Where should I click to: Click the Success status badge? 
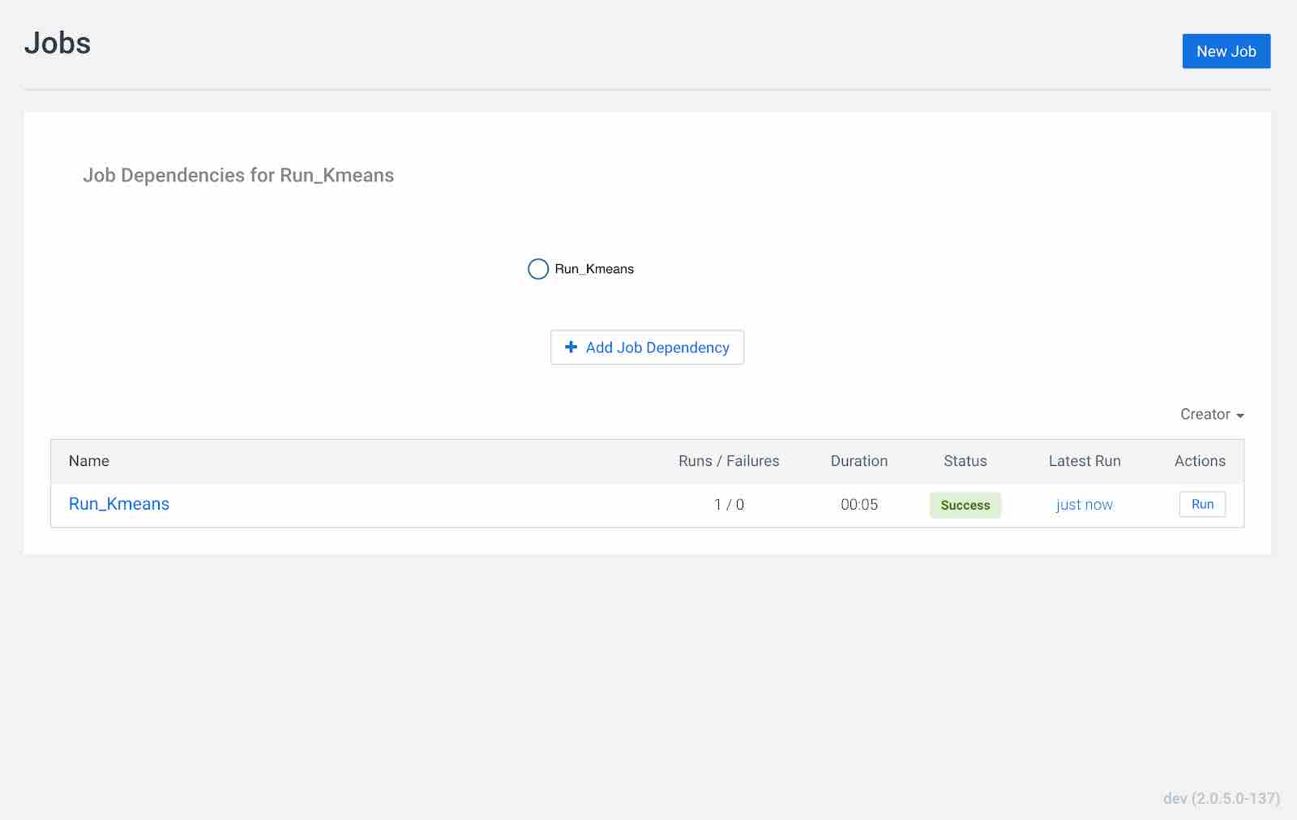pos(965,505)
